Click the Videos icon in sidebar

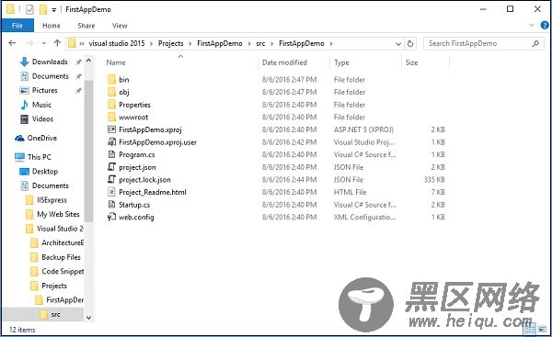[x=24, y=119]
